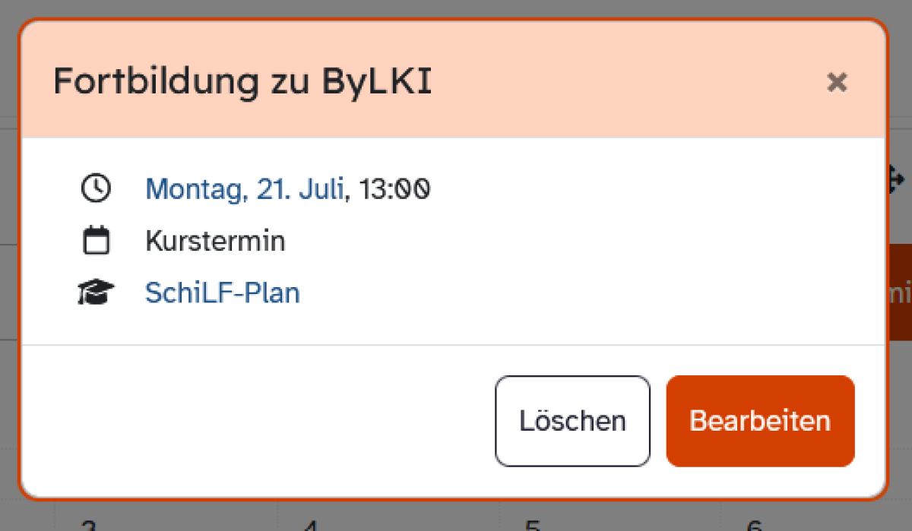This screenshot has height=531, width=912.
Task: Click the graduation cap course icon
Action: tap(96, 293)
